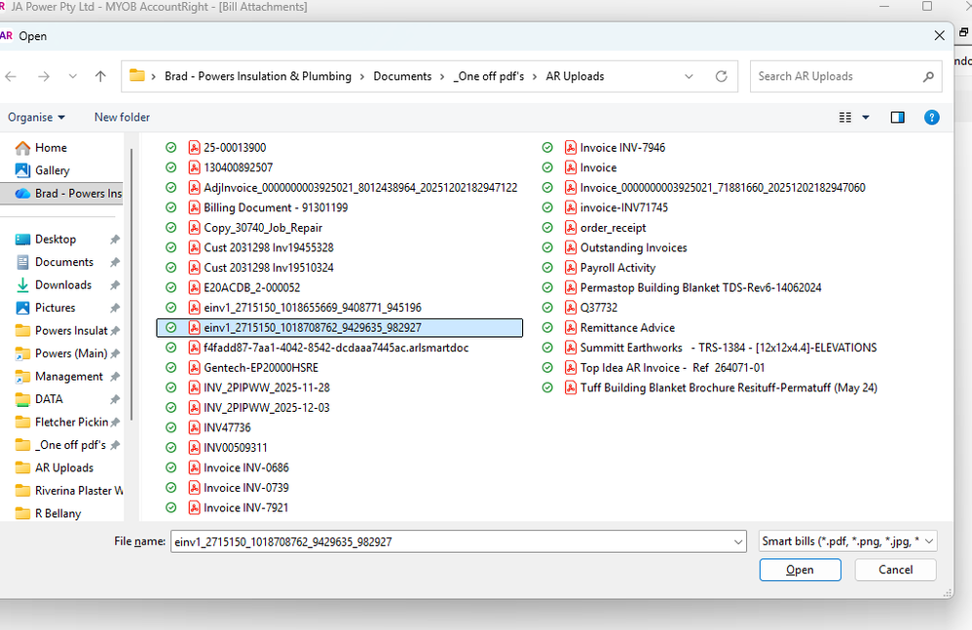Expand the address bar history dropdown

tap(690, 76)
